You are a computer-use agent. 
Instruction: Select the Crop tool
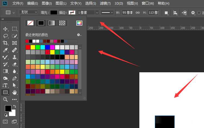pyautogui.click(x=5, y=43)
